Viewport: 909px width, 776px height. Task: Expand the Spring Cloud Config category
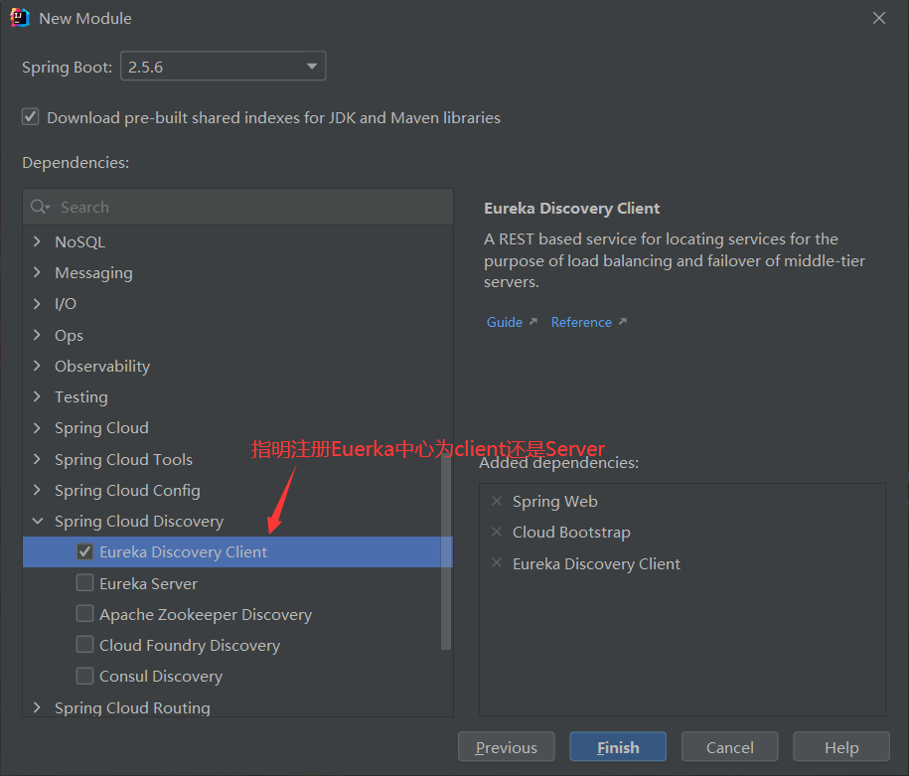37,490
